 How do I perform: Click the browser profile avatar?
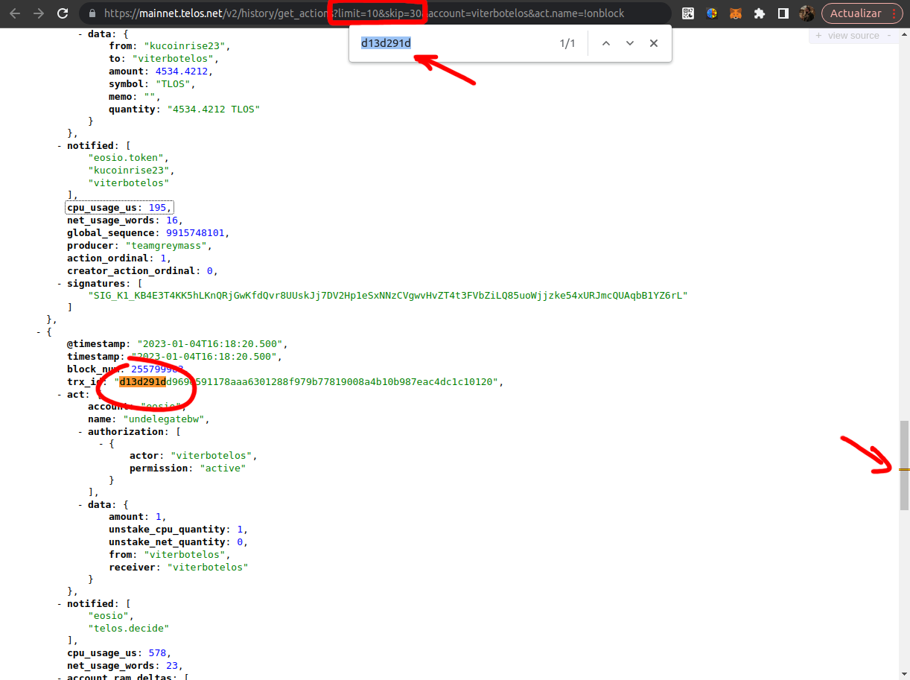tap(806, 13)
